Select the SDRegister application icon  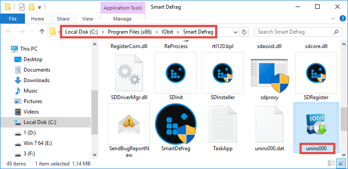[x=316, y=73]
